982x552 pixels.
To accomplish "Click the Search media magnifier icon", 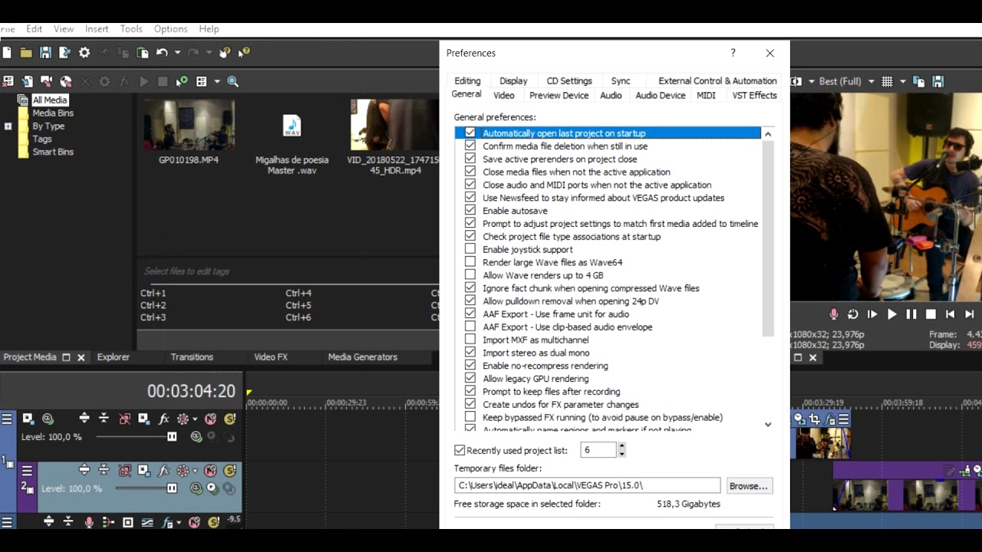I will 232,81.
